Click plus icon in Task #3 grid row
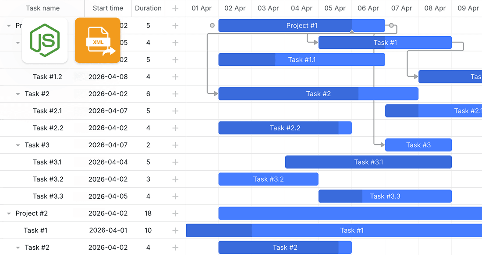Viewport: 482px width, 255px height. [x=175, y=145]
